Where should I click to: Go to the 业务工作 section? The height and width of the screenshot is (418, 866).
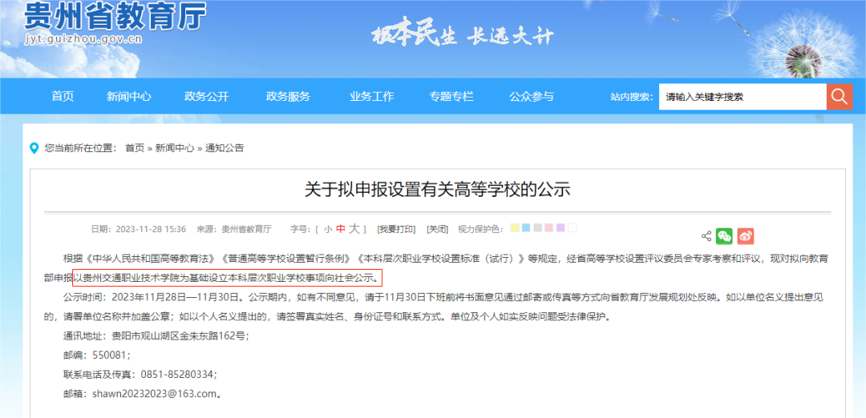pyautogui.click(x=371, y=97)
